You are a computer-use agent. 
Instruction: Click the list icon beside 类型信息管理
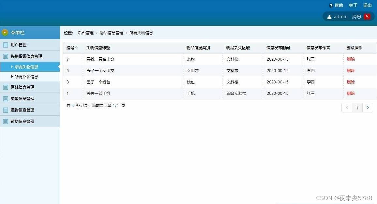coord(6,99)
